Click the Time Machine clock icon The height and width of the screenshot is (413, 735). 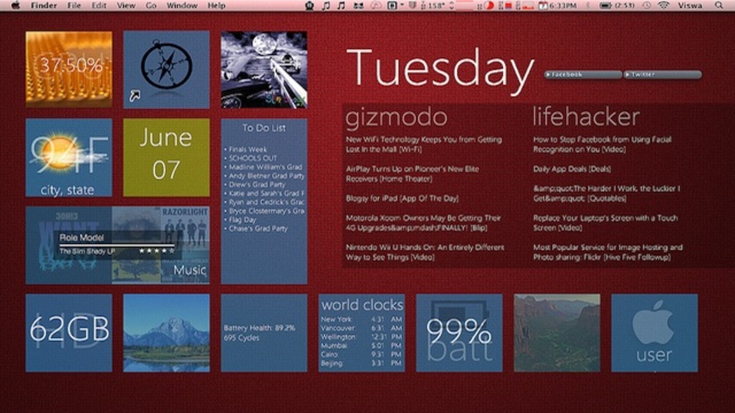coord(646,5)
